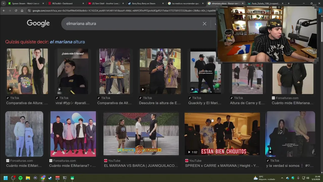Open 'Comparativa de Altura:' TikTok result link
The height and width of the screenshot is (182, 323).
[27, 103]
